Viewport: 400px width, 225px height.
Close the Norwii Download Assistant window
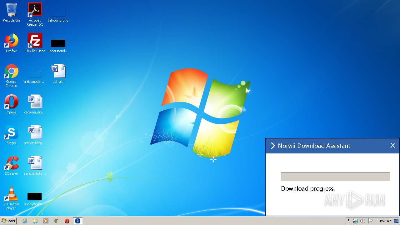coord(393,145)
